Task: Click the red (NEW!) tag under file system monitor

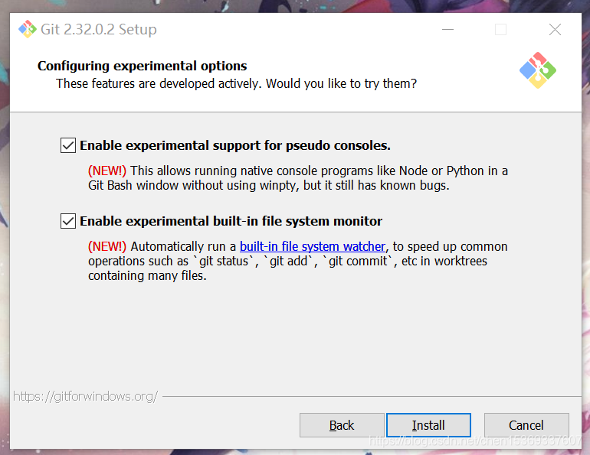Action: pyautogui.click(x=107, y=246)
